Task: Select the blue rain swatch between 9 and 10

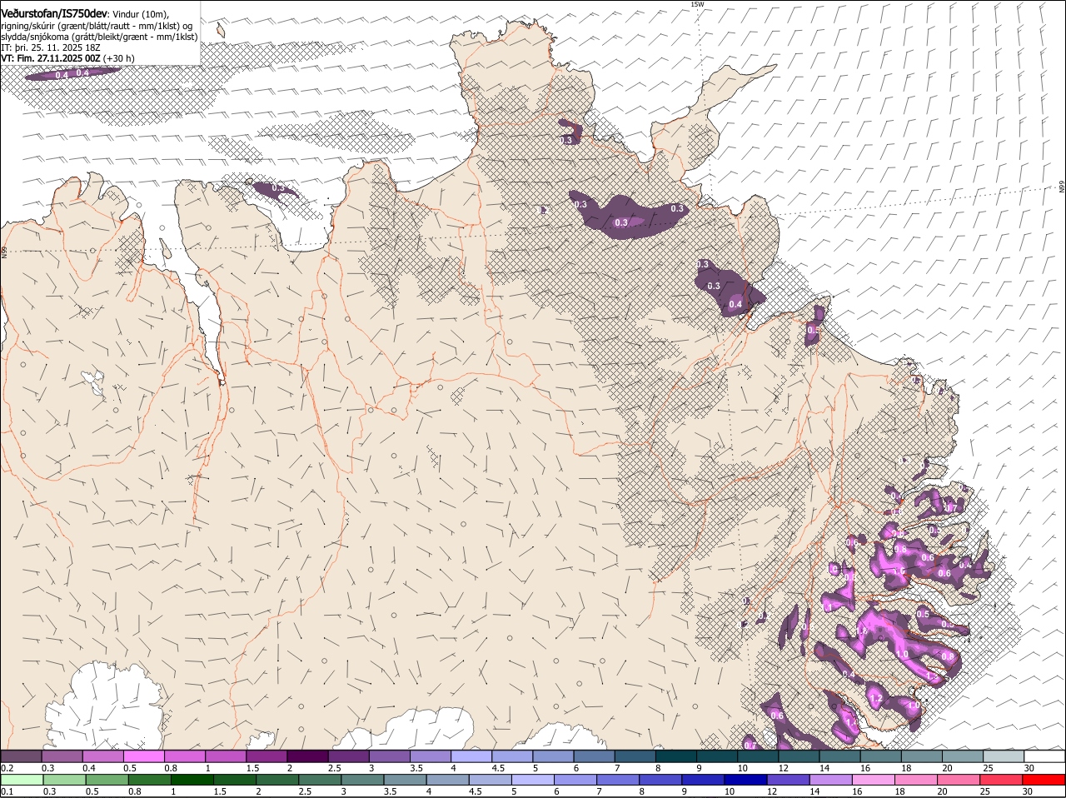Action: (x=703, y=780)
